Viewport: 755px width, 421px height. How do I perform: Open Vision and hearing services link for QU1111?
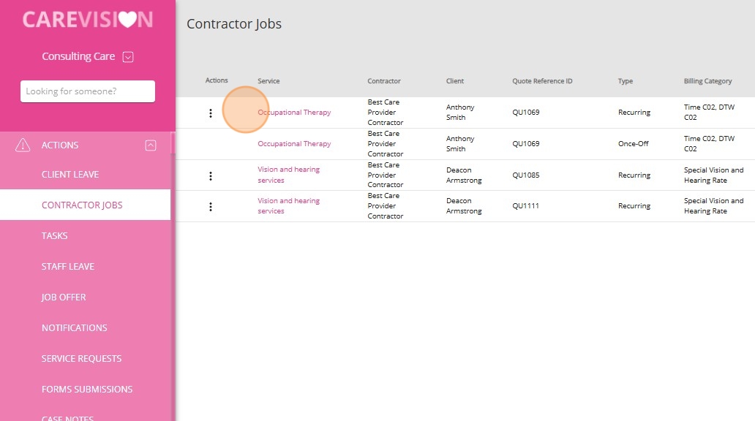(288, 206)
